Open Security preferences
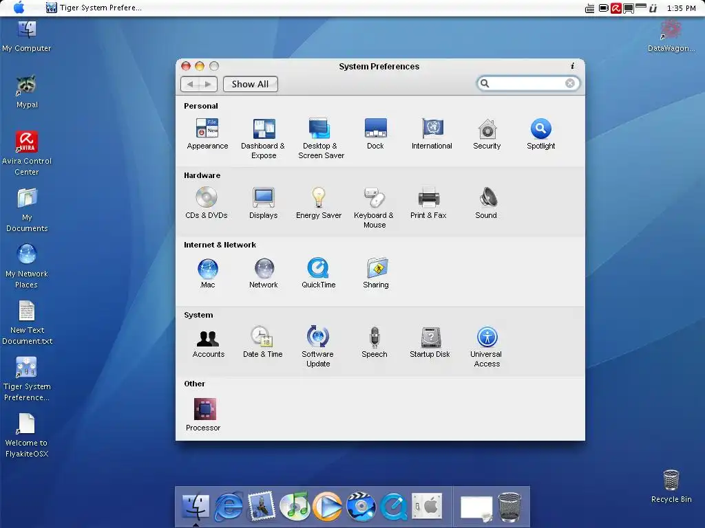705x528 pixels. 487,134
